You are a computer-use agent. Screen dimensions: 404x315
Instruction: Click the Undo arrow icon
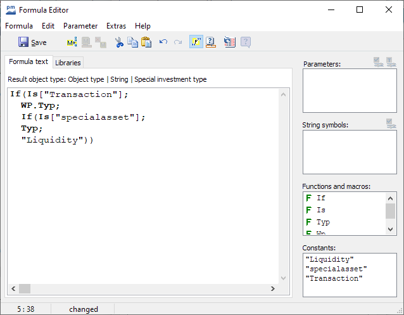click(x=163, y=42)
